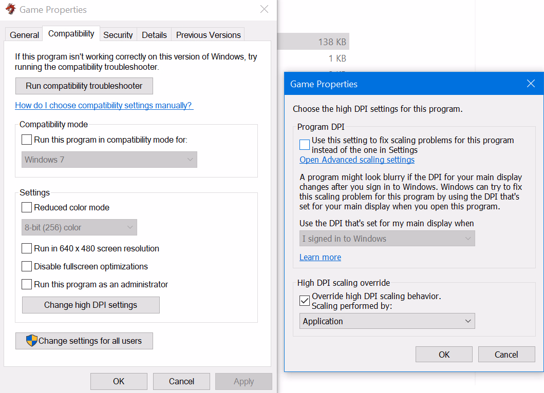Screen dimensions: 544x393
Task: Tick the Program DPI fix scaling checkbox
Action: click(x=305, y=145)
